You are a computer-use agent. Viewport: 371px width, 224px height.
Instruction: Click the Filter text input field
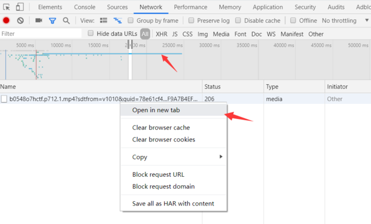pos(41,33)
